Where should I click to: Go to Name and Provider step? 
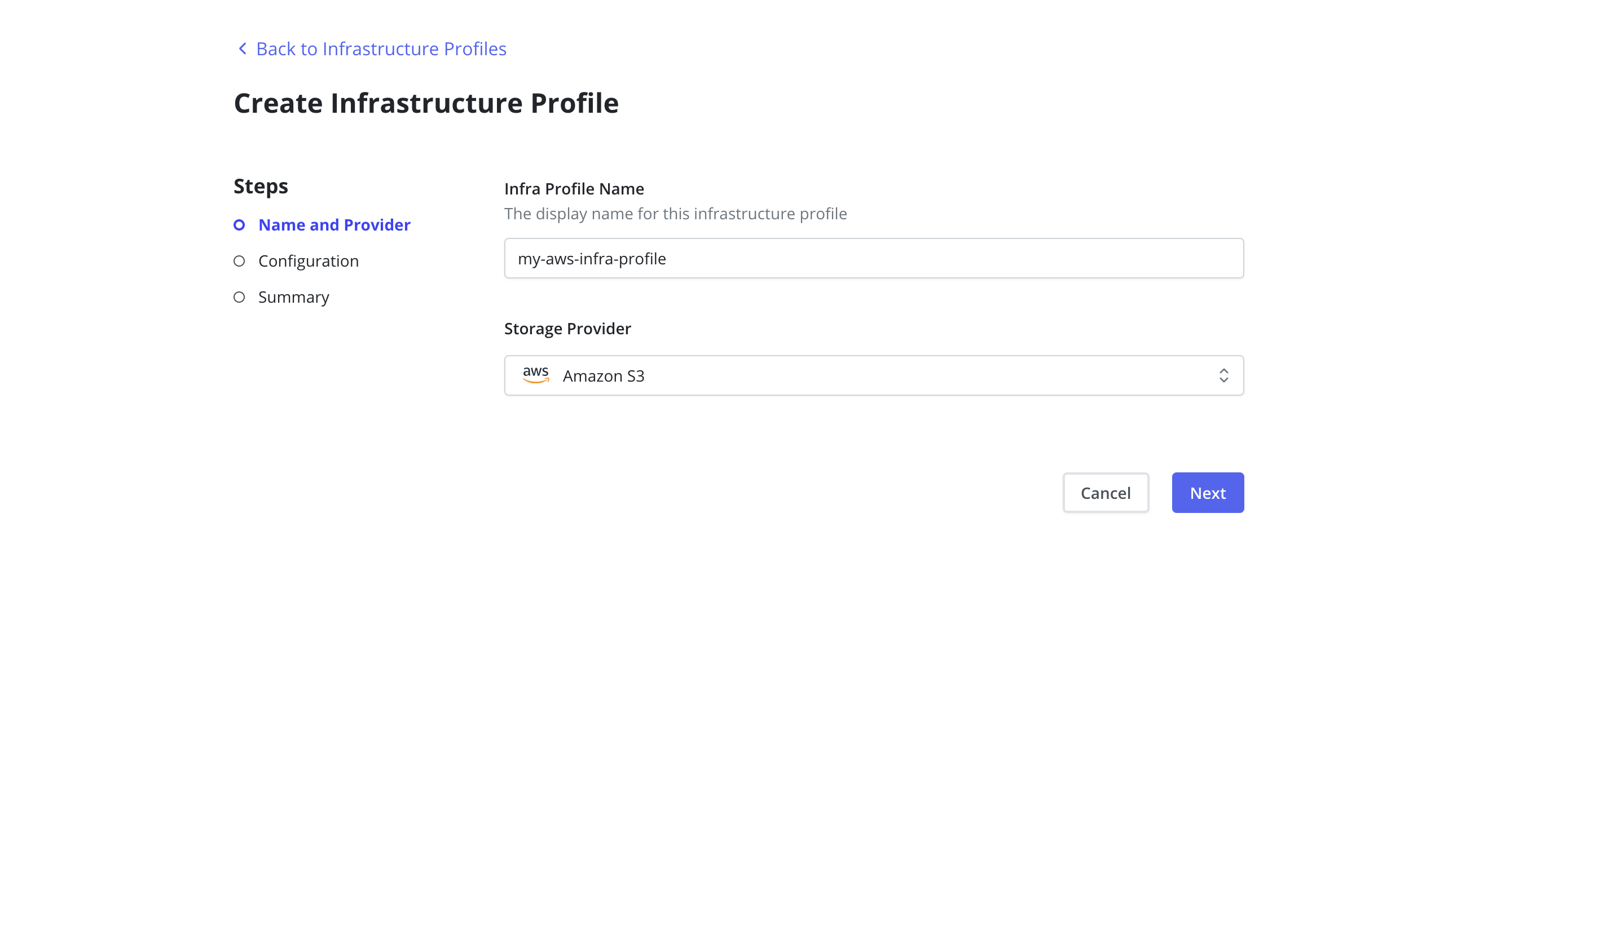pos(334,225)
